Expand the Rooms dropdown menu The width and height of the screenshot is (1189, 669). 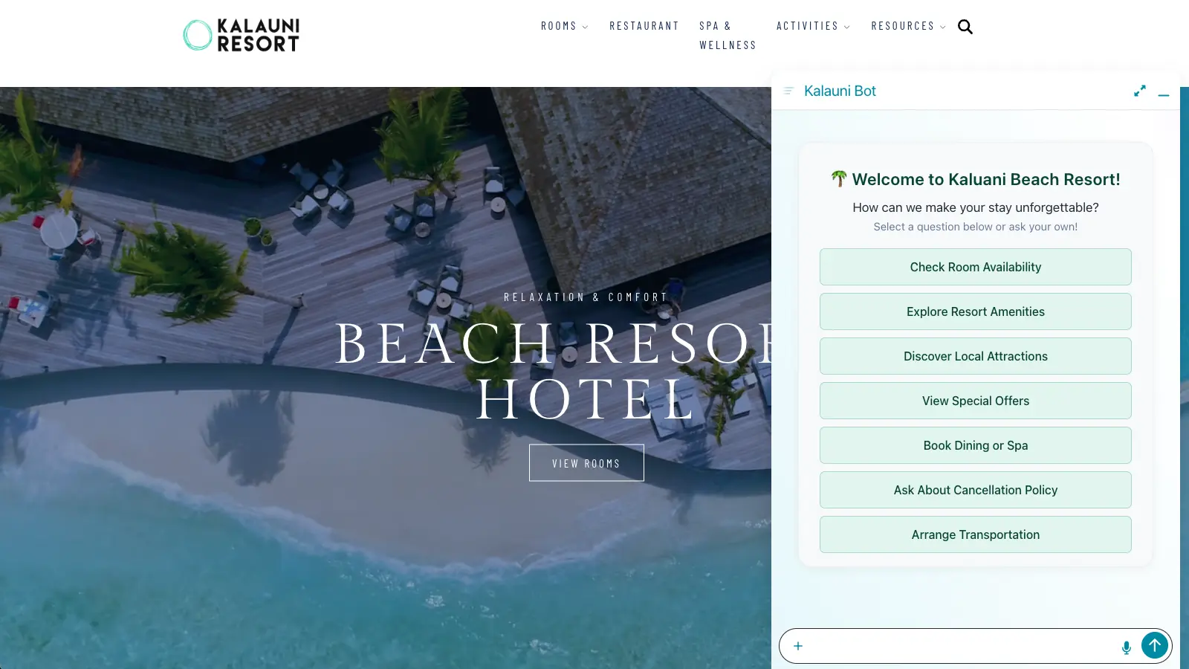point(564,26)
